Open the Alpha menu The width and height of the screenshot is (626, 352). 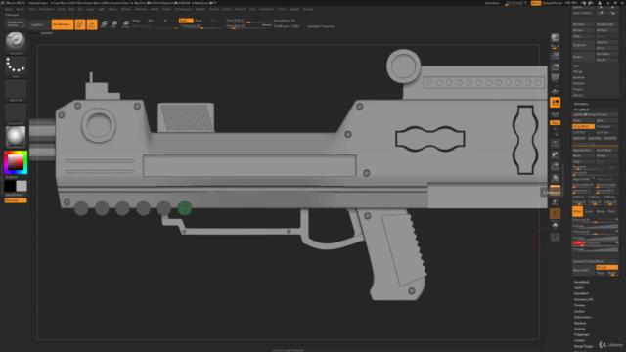click(9, 9)
